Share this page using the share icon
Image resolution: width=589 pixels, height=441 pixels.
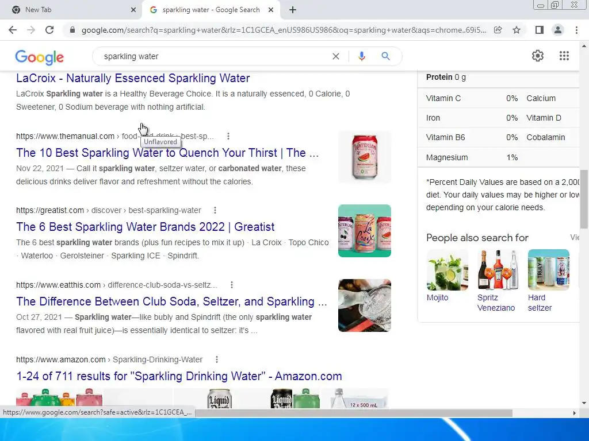(x=498, y=30)
